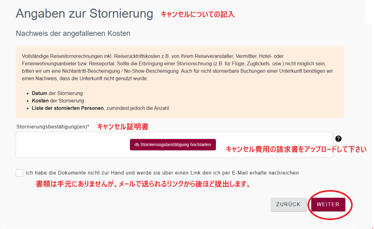The width and height of the screenshot is (374, 229).
Task: Go back with the ZURÜCK button
Action: coord(288,205)
